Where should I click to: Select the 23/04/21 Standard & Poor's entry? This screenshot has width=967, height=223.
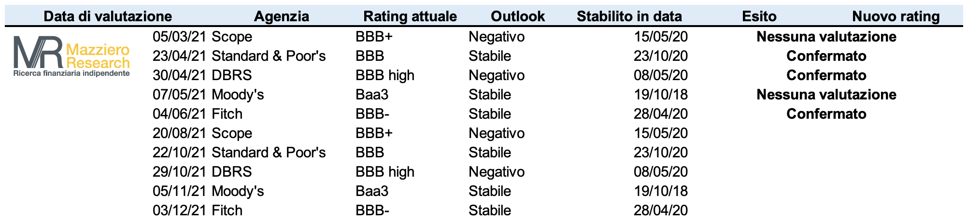pos(239,56)
